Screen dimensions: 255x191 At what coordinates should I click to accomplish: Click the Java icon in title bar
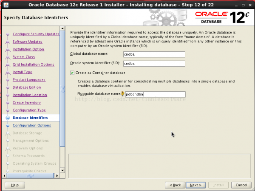[x=6, y=5]
